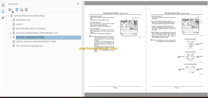Image resolution: width=208 pixels, height=98 pixels.
Task: Click the 'When applying work brake' diagram
Action: [190, 57]
